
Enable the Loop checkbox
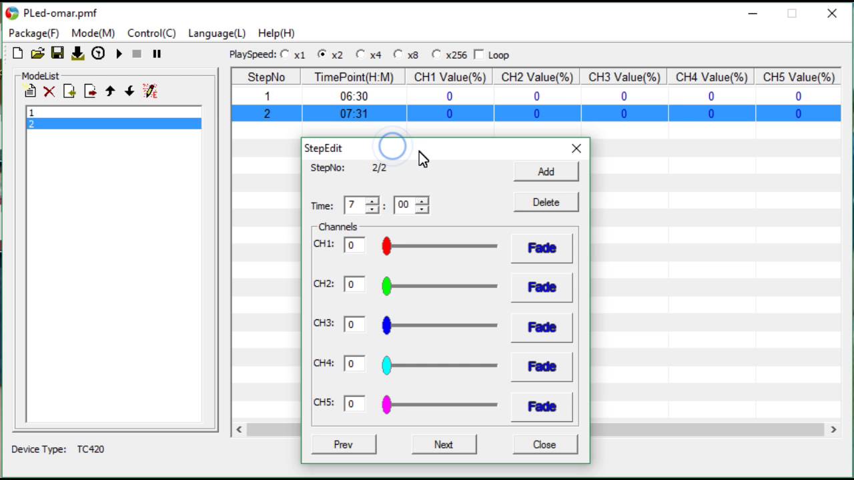(478, 55)
